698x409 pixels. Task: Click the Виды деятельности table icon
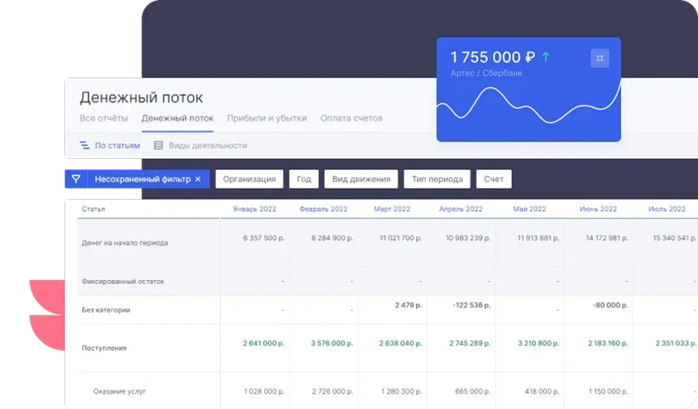point(158,145)
